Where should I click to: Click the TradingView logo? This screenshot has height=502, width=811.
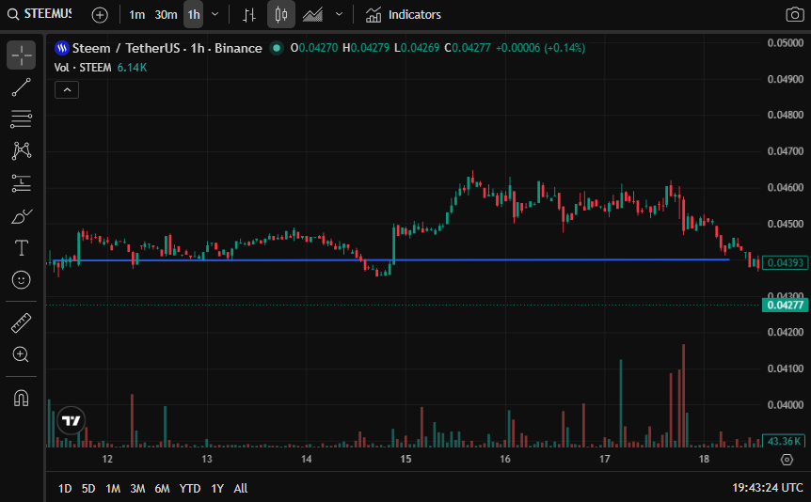72,420
